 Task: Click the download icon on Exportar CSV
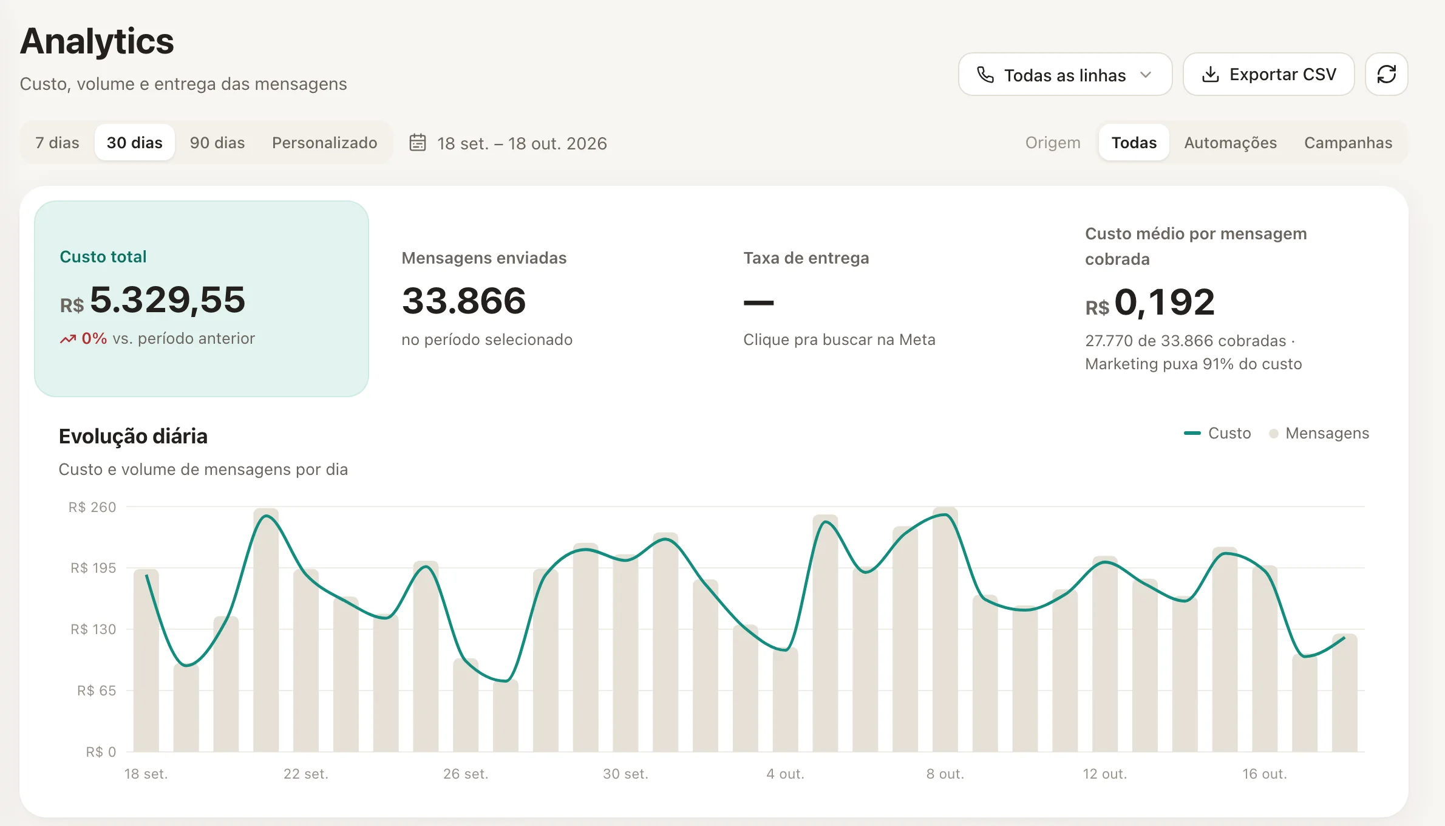[1210, 74]
